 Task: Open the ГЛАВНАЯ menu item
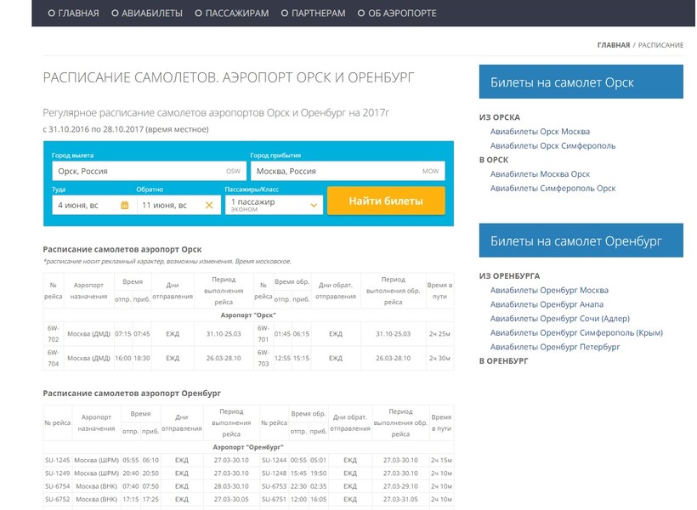click(x=73, y=14)
